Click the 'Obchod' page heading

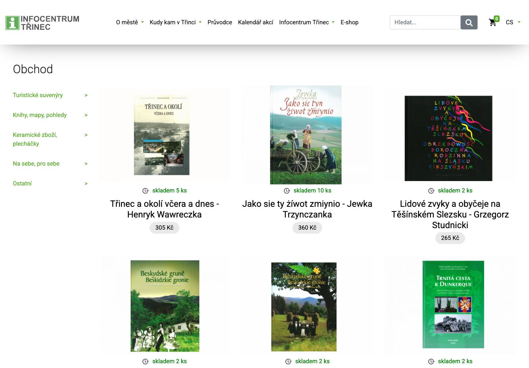tap(33, 69)
